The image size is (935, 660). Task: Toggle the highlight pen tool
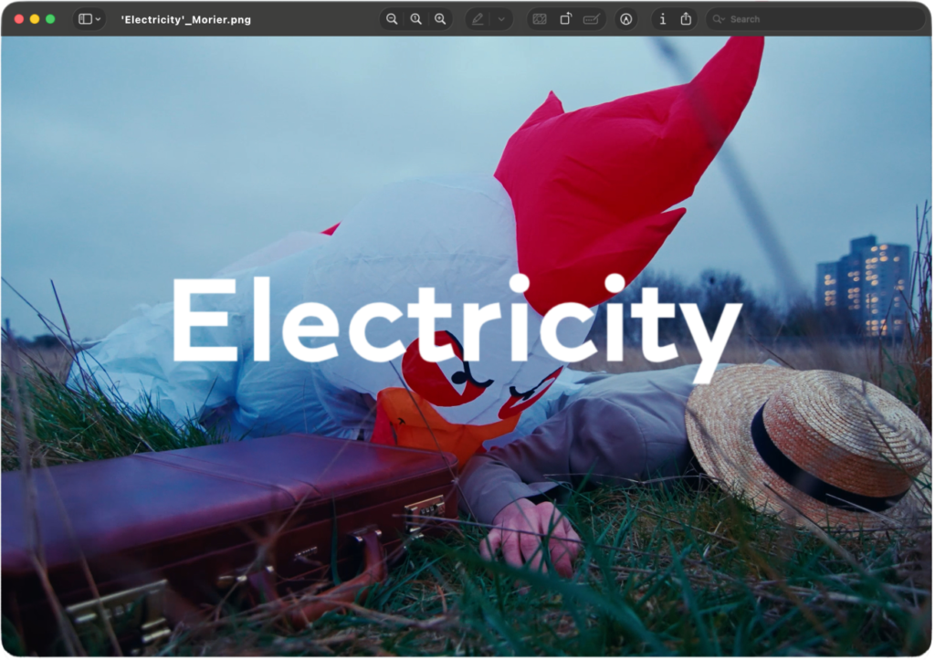pyautogui.click(x=478, y=19)
